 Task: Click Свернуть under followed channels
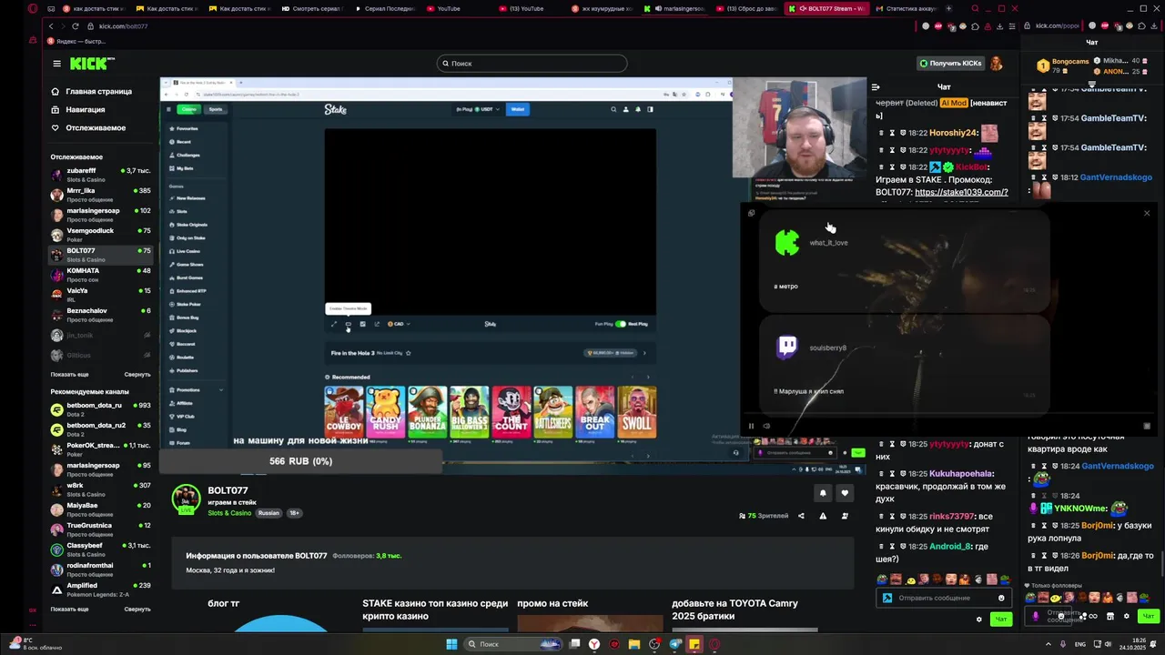(137, 374)
